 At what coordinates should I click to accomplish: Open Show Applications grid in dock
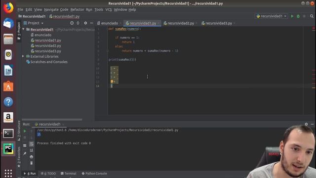click(8, 173)
